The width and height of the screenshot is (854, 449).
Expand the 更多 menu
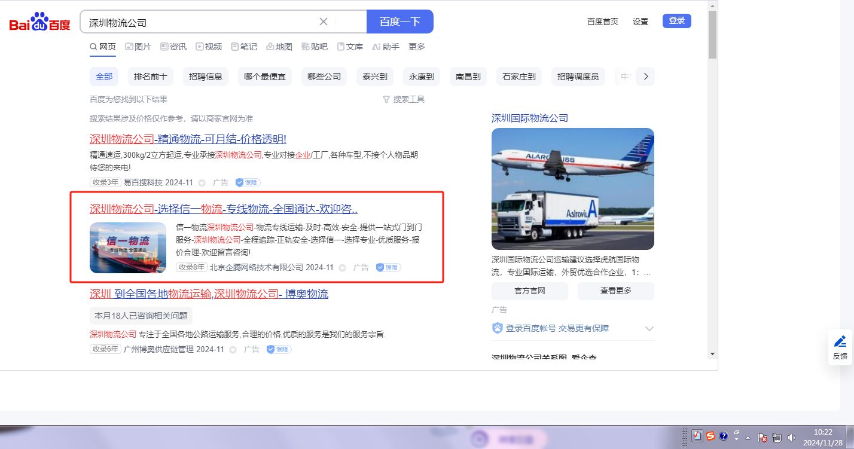coord(417,47)
